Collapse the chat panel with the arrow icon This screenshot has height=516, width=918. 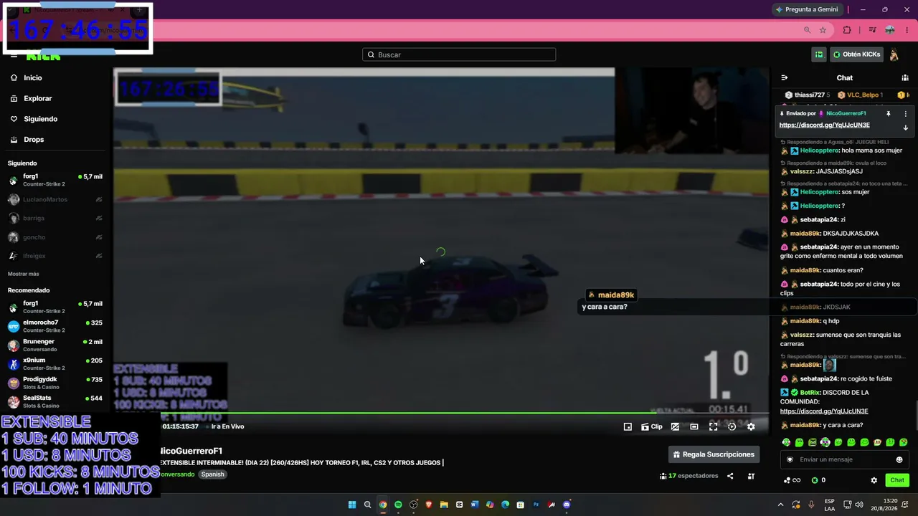(x=785, y=77)
